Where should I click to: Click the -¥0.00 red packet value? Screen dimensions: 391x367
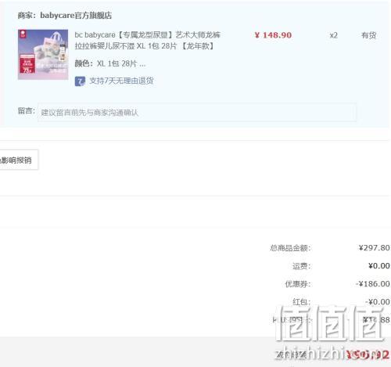coord(378,302)
